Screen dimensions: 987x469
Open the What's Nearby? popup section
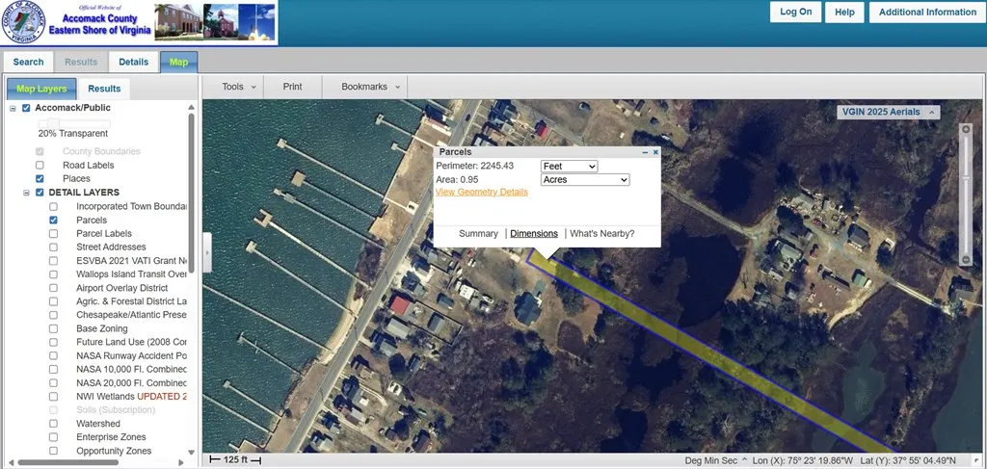click(x=601, y=233)
